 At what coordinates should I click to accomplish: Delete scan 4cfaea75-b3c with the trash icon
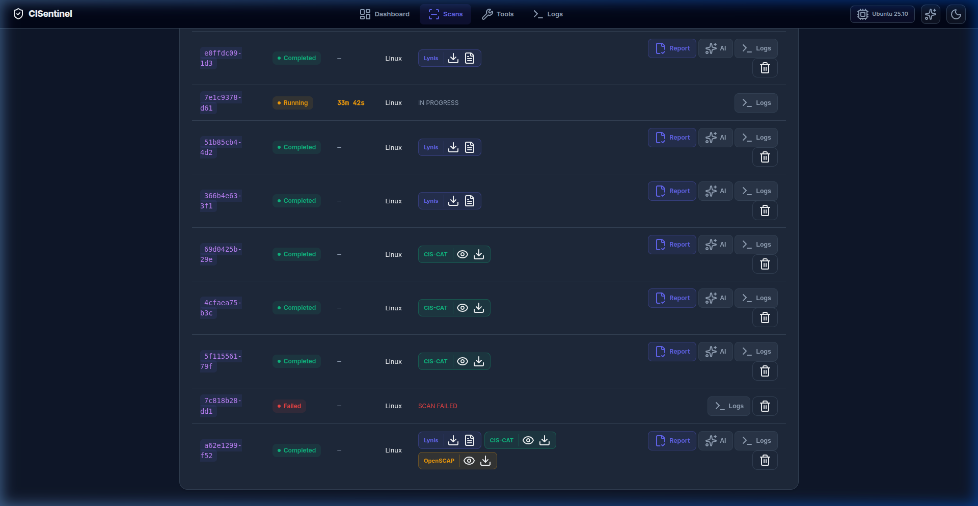click(765, 317)
